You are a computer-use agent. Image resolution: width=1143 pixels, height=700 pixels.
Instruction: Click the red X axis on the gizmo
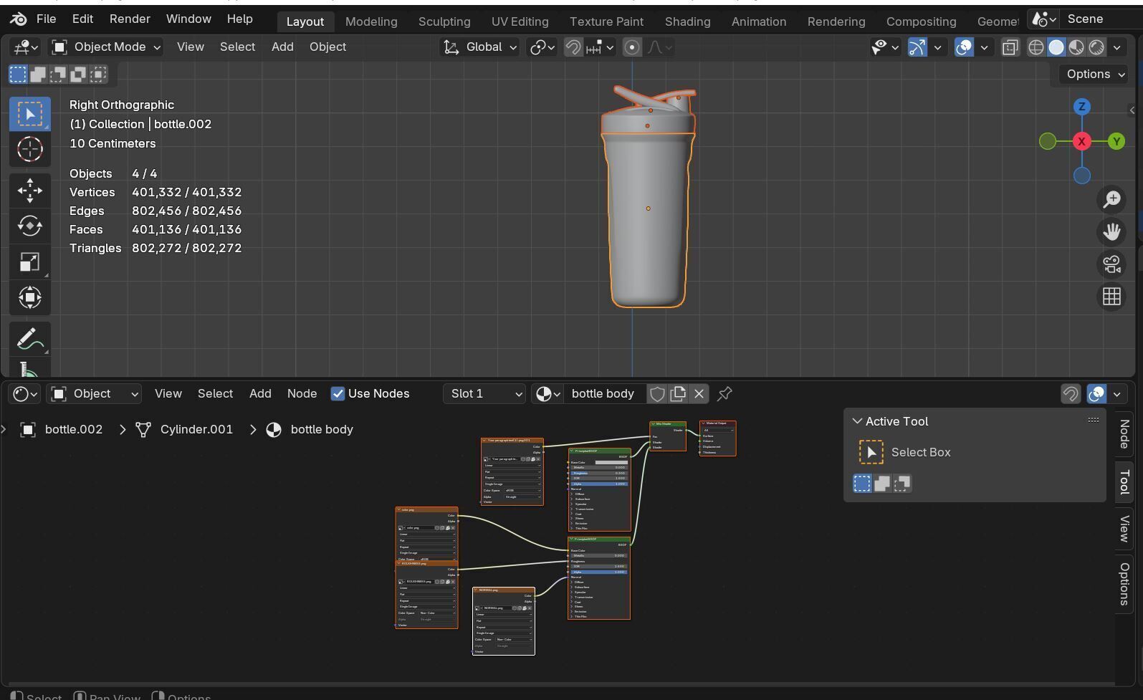1081,141
